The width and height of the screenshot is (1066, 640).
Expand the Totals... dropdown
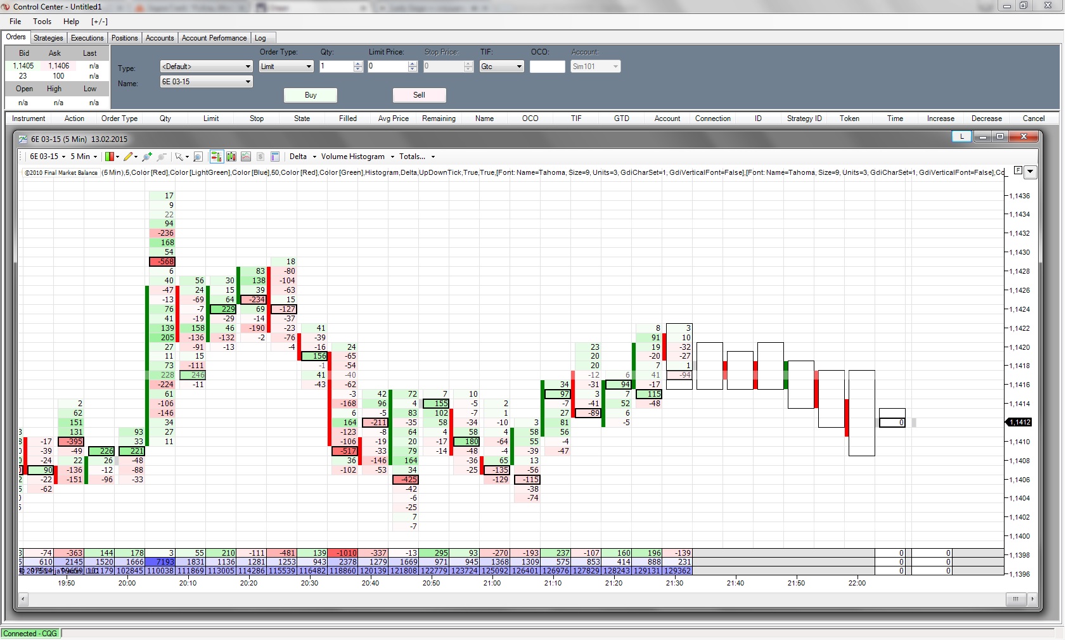pyautogui.click(x=417, y=157)
